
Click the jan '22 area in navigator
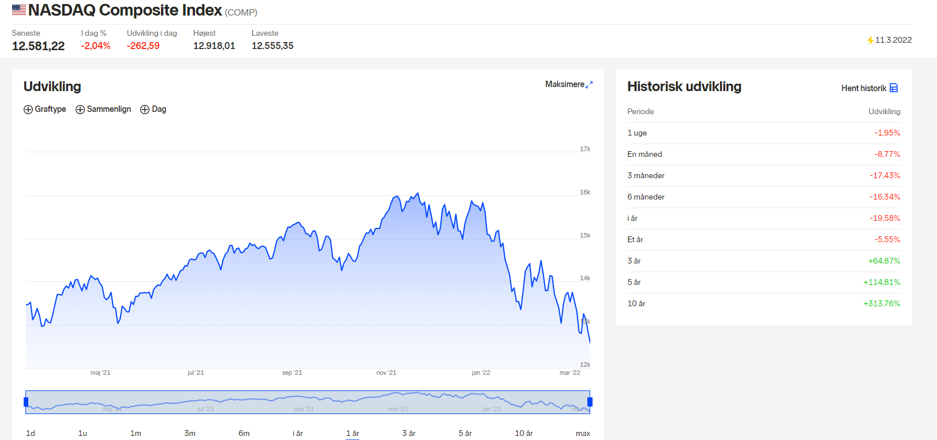coord(492,409)
